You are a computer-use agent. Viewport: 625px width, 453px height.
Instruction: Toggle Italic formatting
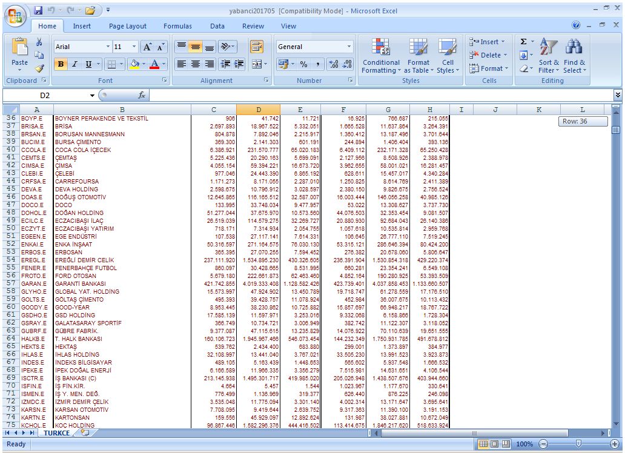click(x=74, y=64)
